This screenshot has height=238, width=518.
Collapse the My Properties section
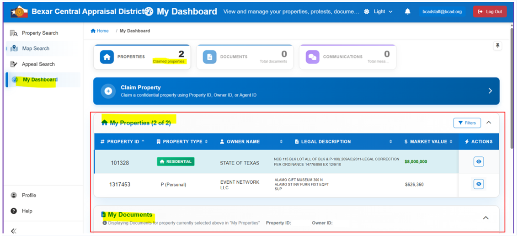coord(489,123)
